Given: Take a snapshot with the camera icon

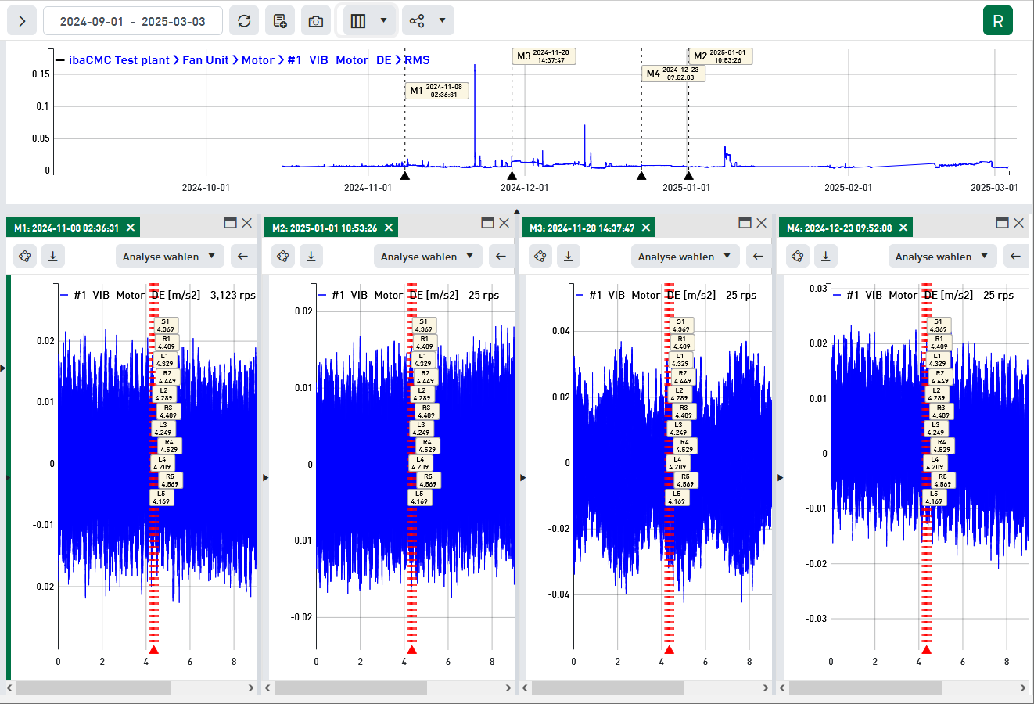Looking at the screenshot, I should (316, 21).
